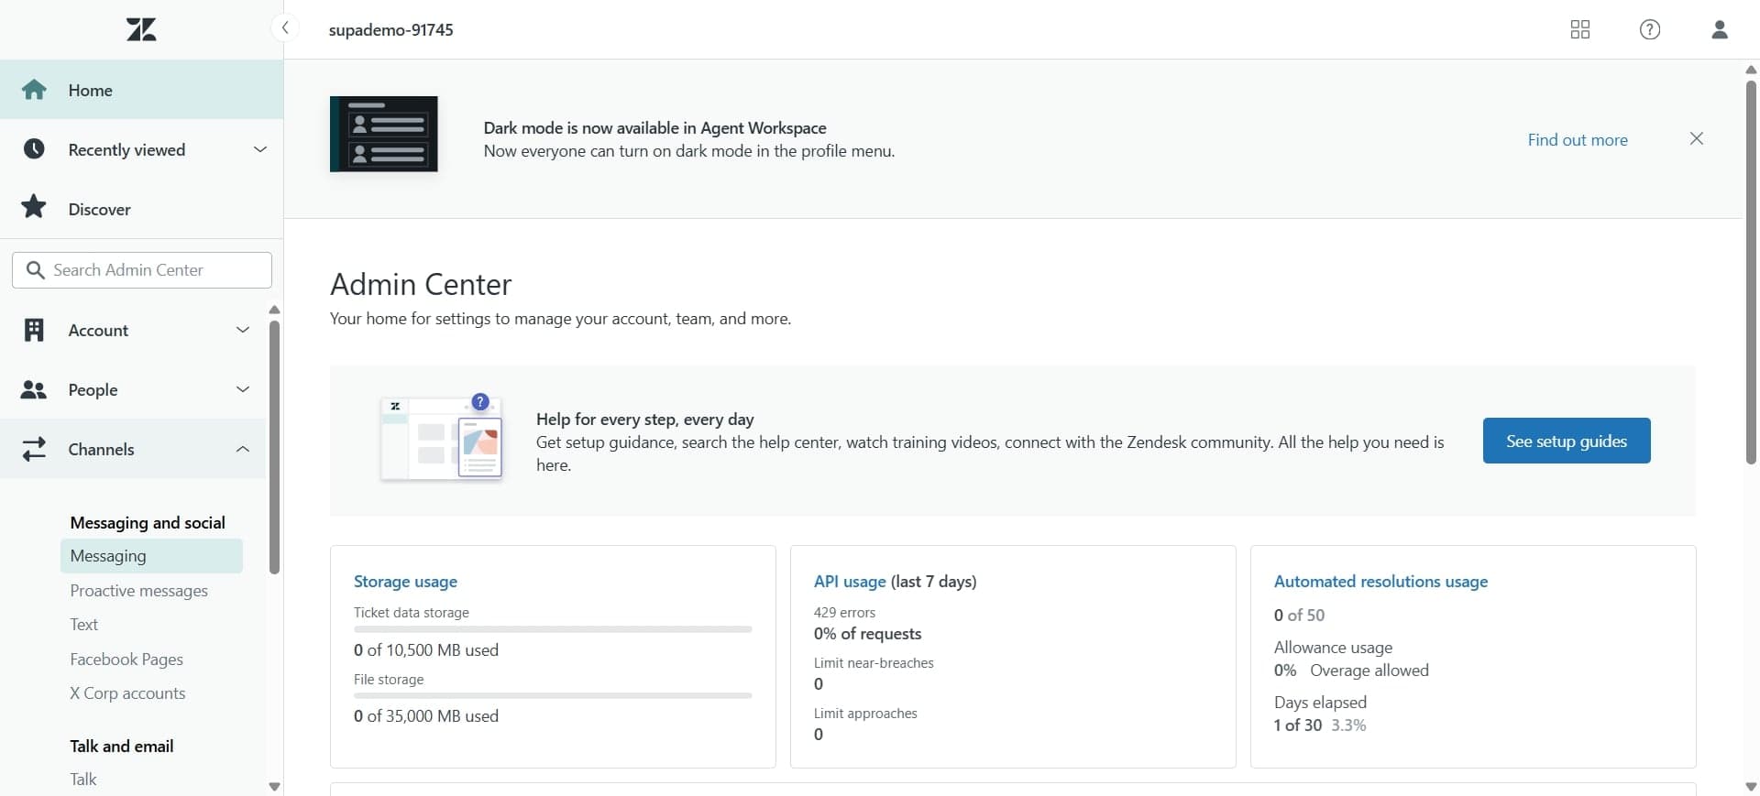Click the '0 of 50' resolutions value
1760x796 pixels.
coord(1299,616)
